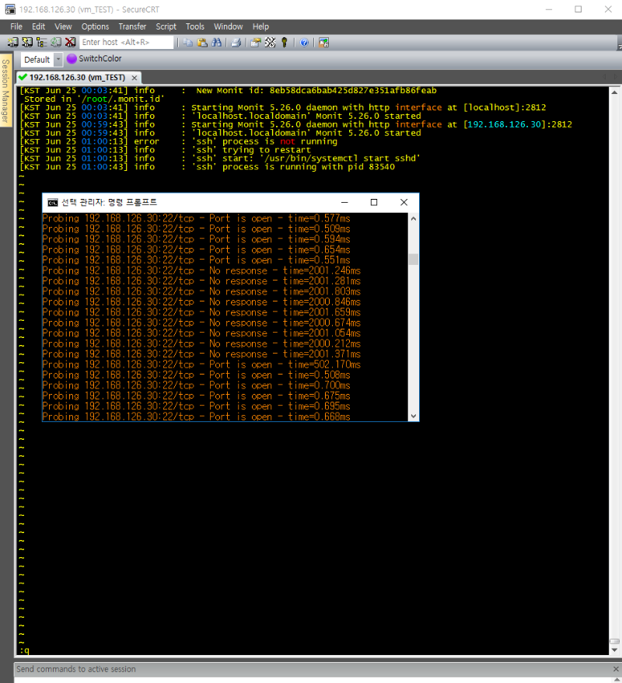Viewport: 622px width, 683px height.
Task: Click the Print icon in toolbar
Action: (x=236, y=42)
